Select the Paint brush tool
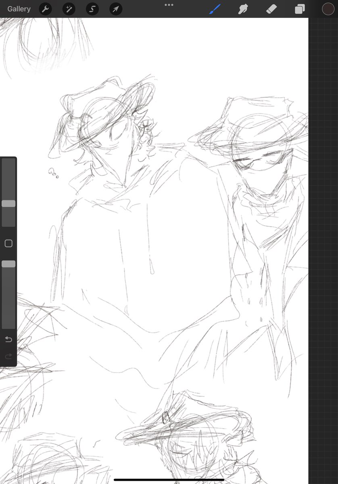This screenshot has width=338, height=484. click(215, 9)
